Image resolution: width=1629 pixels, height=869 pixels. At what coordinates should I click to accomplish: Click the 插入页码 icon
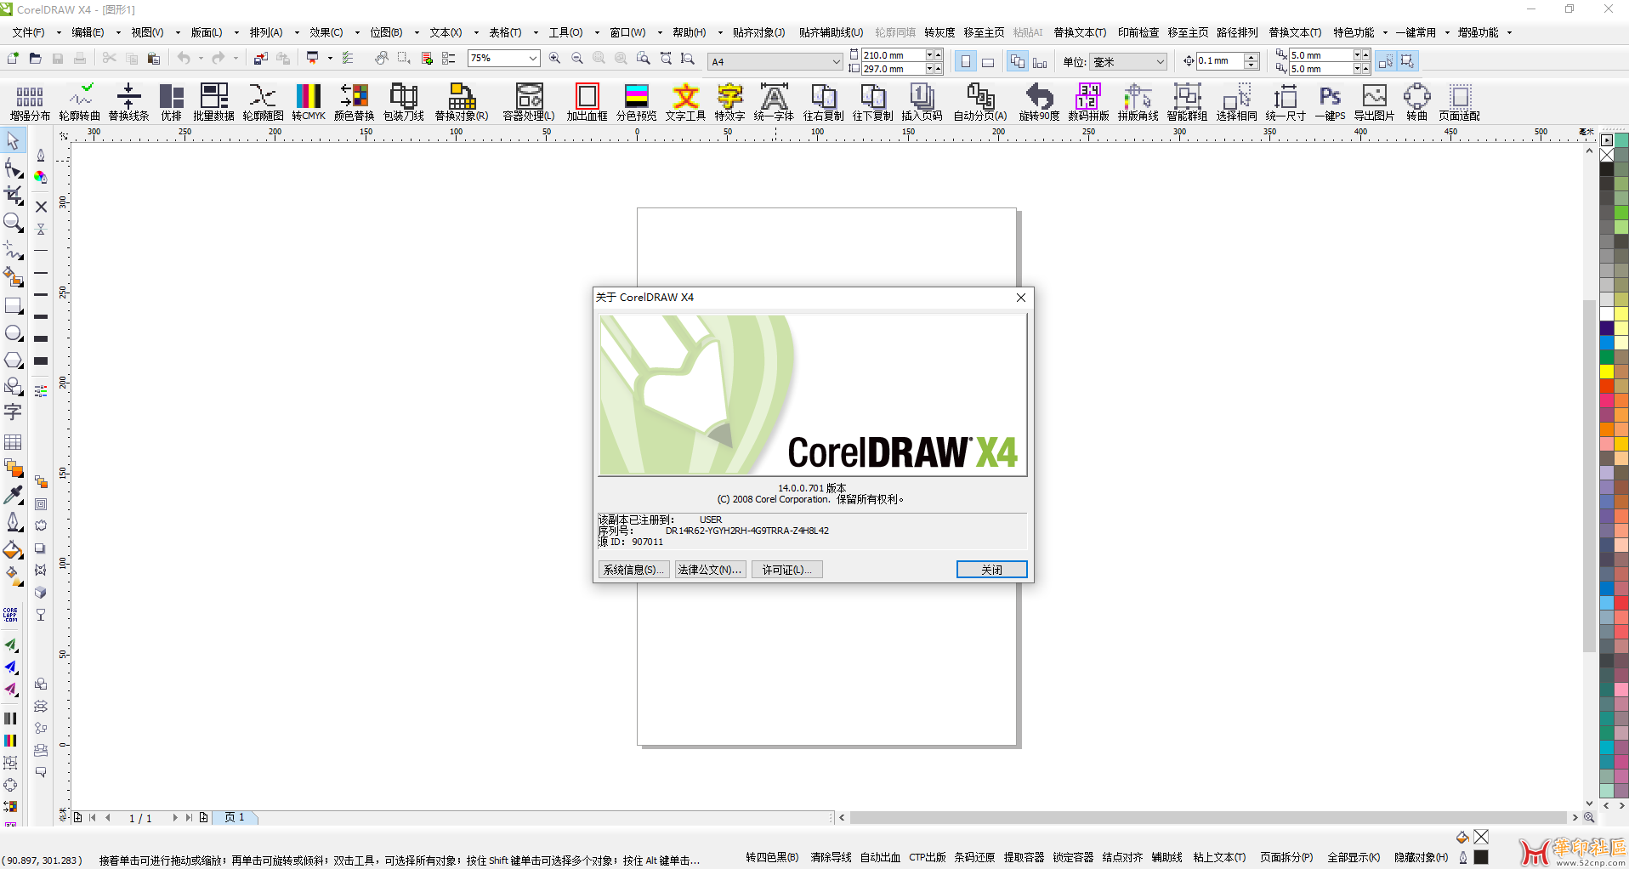922,102
